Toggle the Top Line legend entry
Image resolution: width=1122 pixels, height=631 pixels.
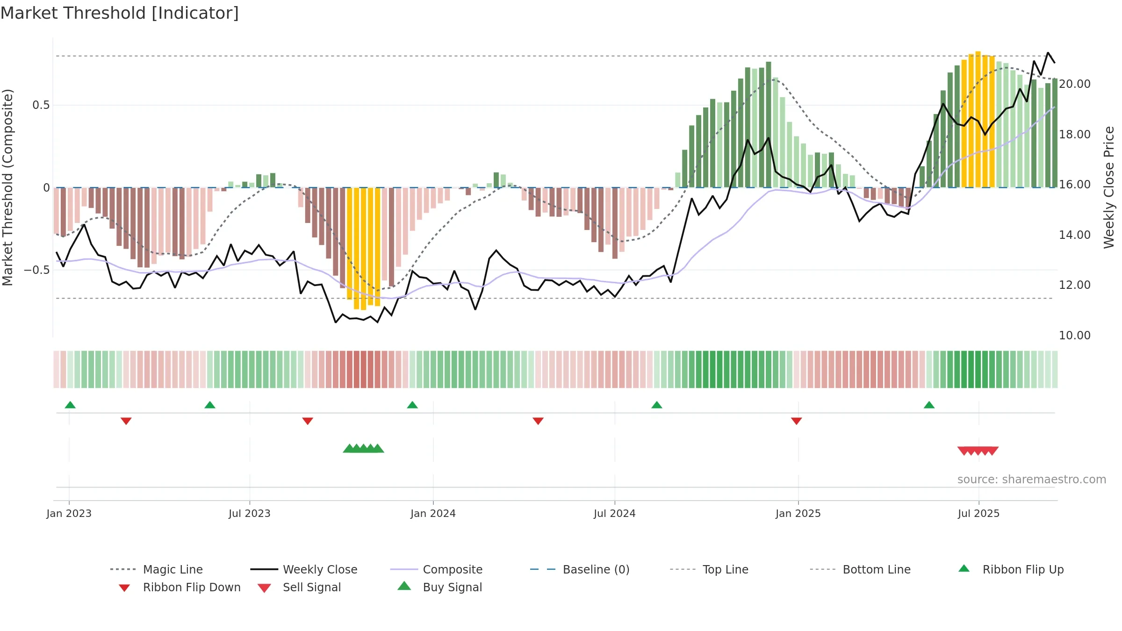coord(709,569)
